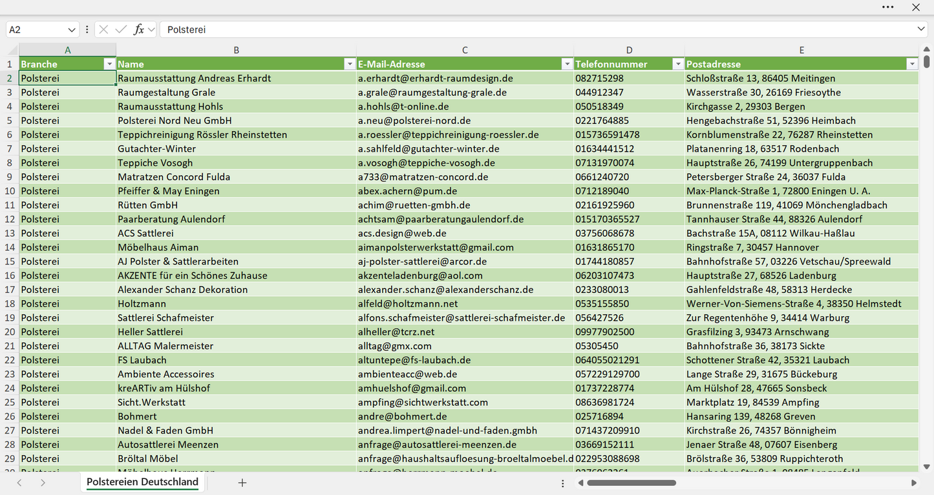The image size is (934, 495).
Task: Open the Name column filter dropdown
Action: (x=350, y=64)
